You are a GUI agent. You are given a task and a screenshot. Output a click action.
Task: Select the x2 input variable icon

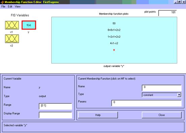[12, 39]
